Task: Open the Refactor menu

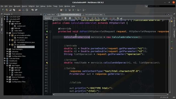Action: 32,6
